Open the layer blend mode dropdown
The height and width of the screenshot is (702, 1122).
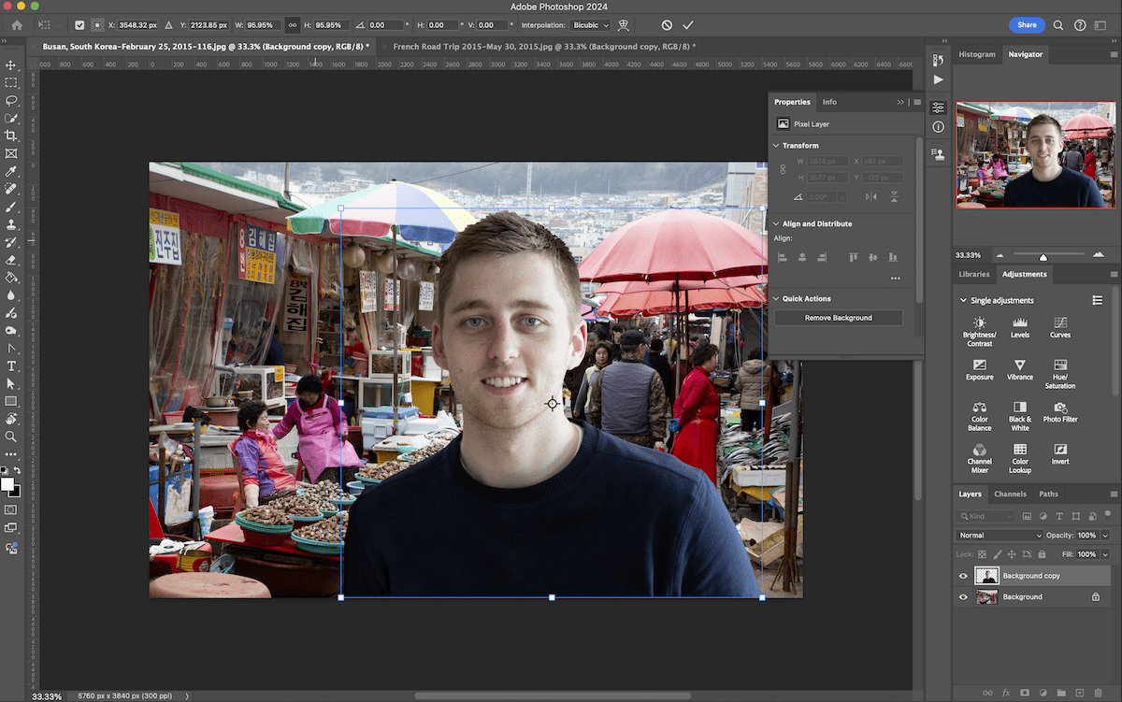(999, 535)
